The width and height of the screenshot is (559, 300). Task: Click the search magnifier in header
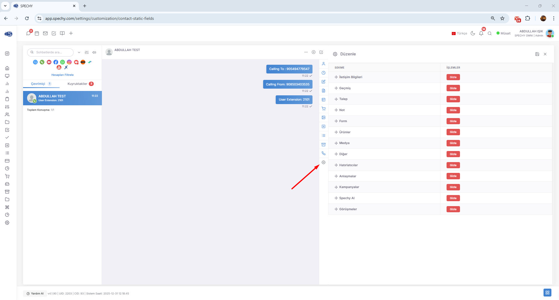pyautogui.click(x=490, y=33)
